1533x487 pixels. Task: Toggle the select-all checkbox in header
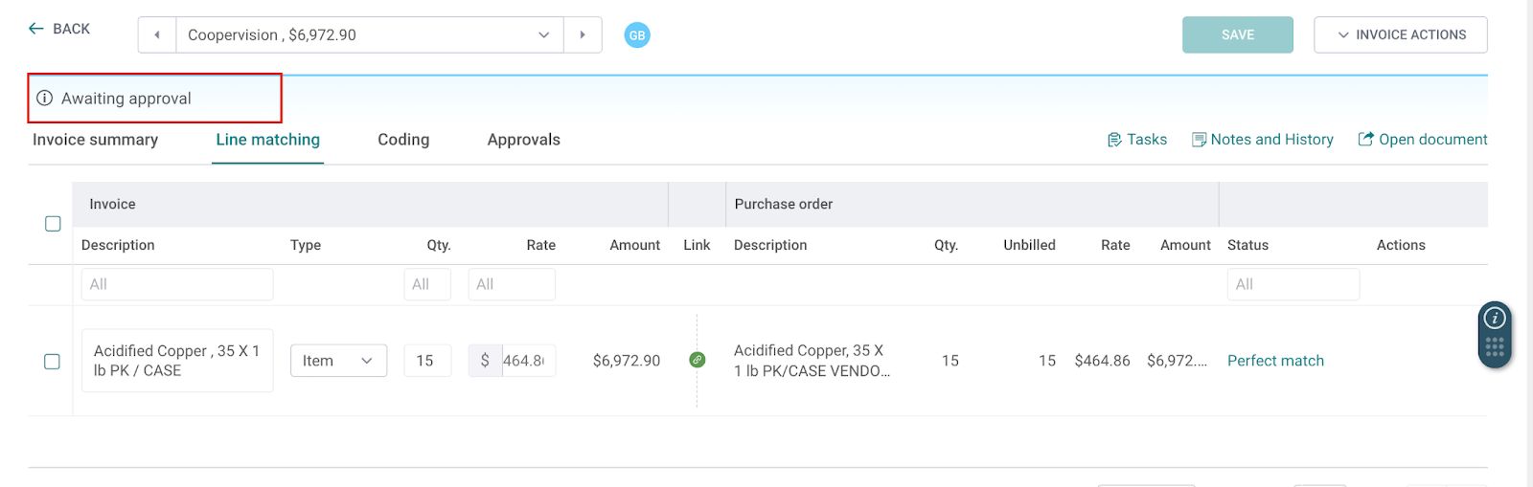pos(53,224)
